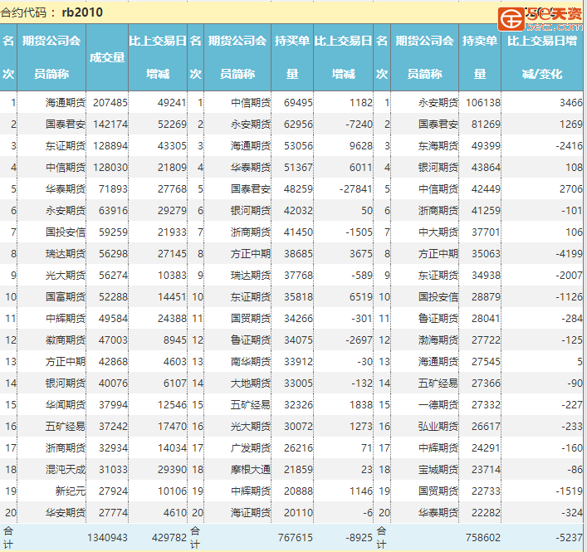Select 永安期货 ranked first in short positions

click(438, 103)
